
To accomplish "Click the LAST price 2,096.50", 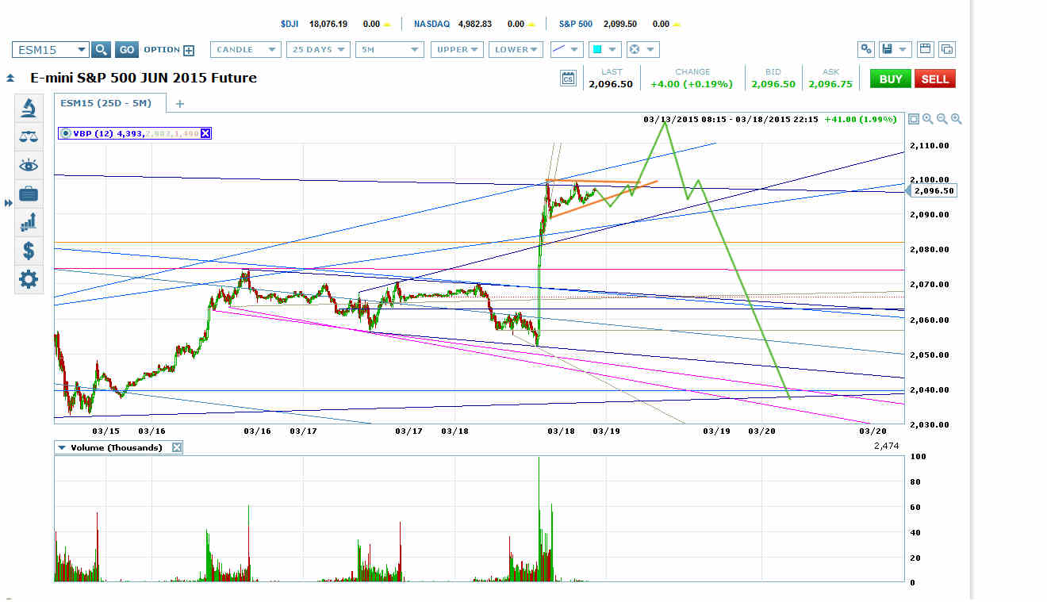I will [x=612, y=83].
